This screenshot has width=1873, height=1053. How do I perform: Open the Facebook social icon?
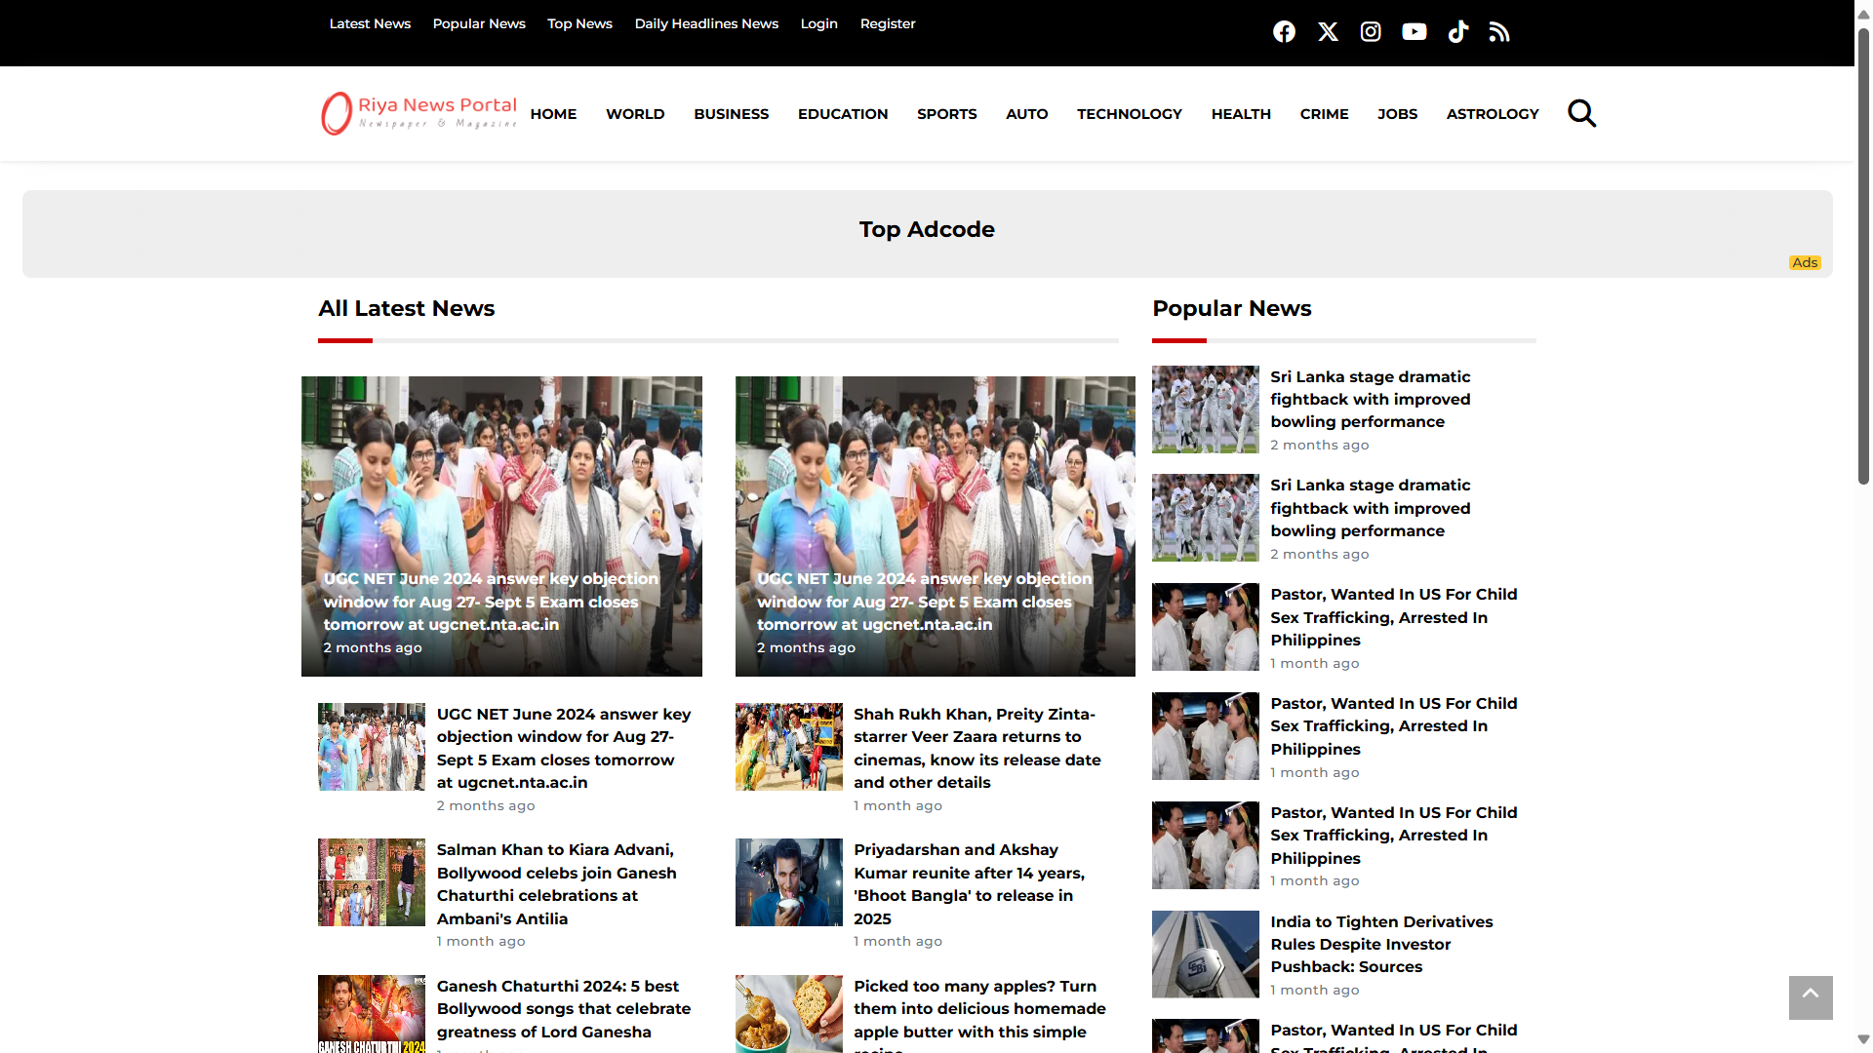tap(1284, 32)
